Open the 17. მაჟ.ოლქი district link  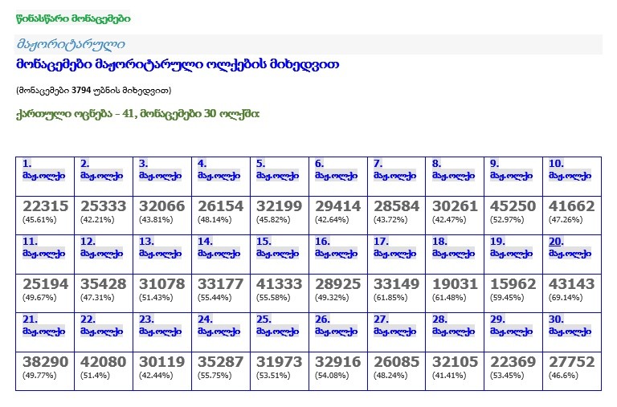[394, 247]
